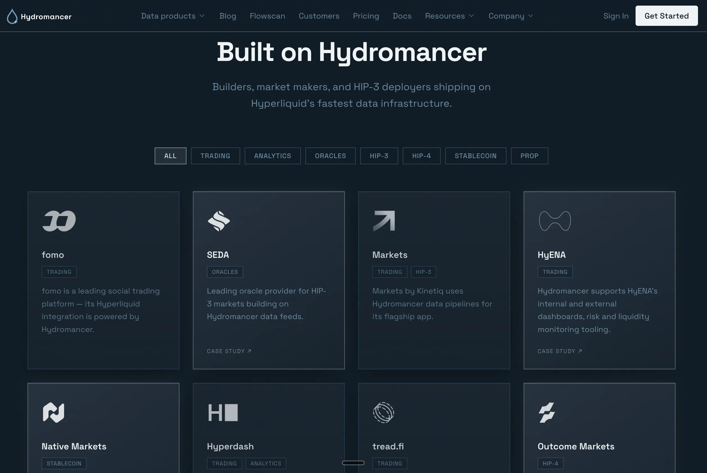Viewport: 707px width, 473px height.
Task: Click the TRADING tag on tread.fi card
Action: click(389, 463)
